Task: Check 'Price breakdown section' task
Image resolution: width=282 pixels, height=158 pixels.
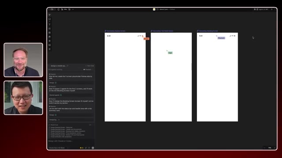Action: [x=49, y=133]
